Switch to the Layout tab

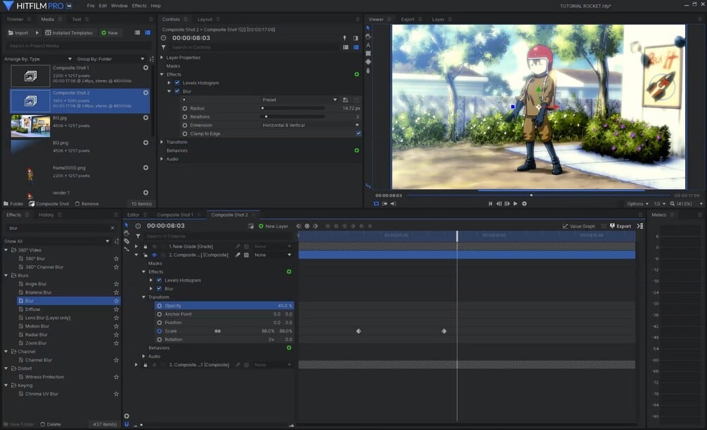point(205,20)
